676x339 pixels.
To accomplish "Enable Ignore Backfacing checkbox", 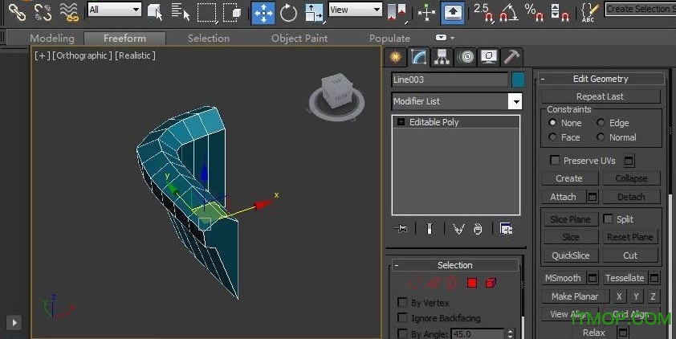I will point(402,318).
